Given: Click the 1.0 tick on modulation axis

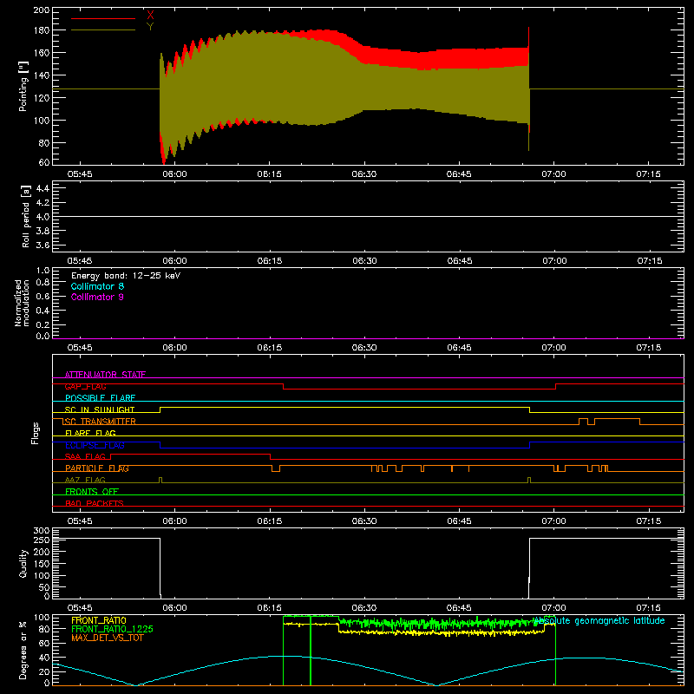Looking at the screenshot, I should point(43,270).
